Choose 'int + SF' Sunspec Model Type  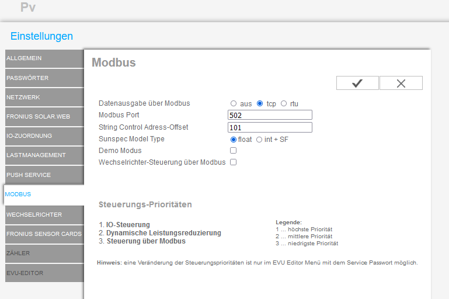point(259,139)
